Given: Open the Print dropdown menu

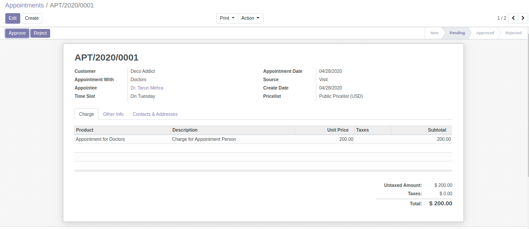Looking at the screenshot, I should point(227,18).
